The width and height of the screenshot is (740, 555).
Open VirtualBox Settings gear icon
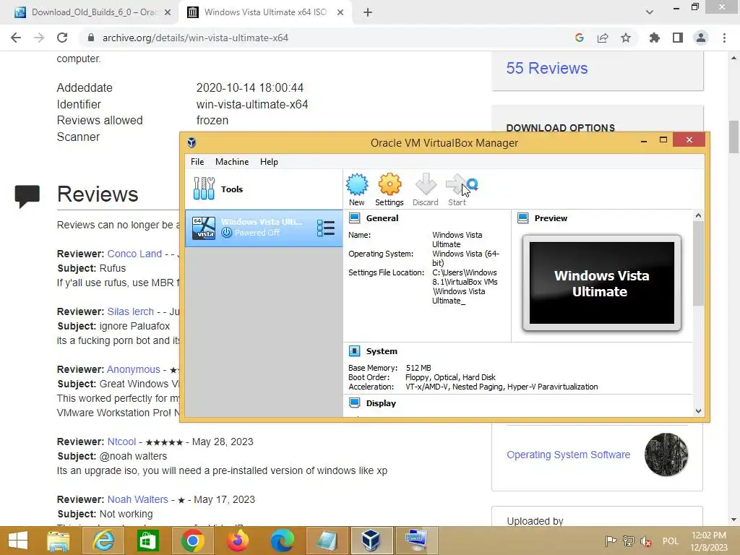390,184
